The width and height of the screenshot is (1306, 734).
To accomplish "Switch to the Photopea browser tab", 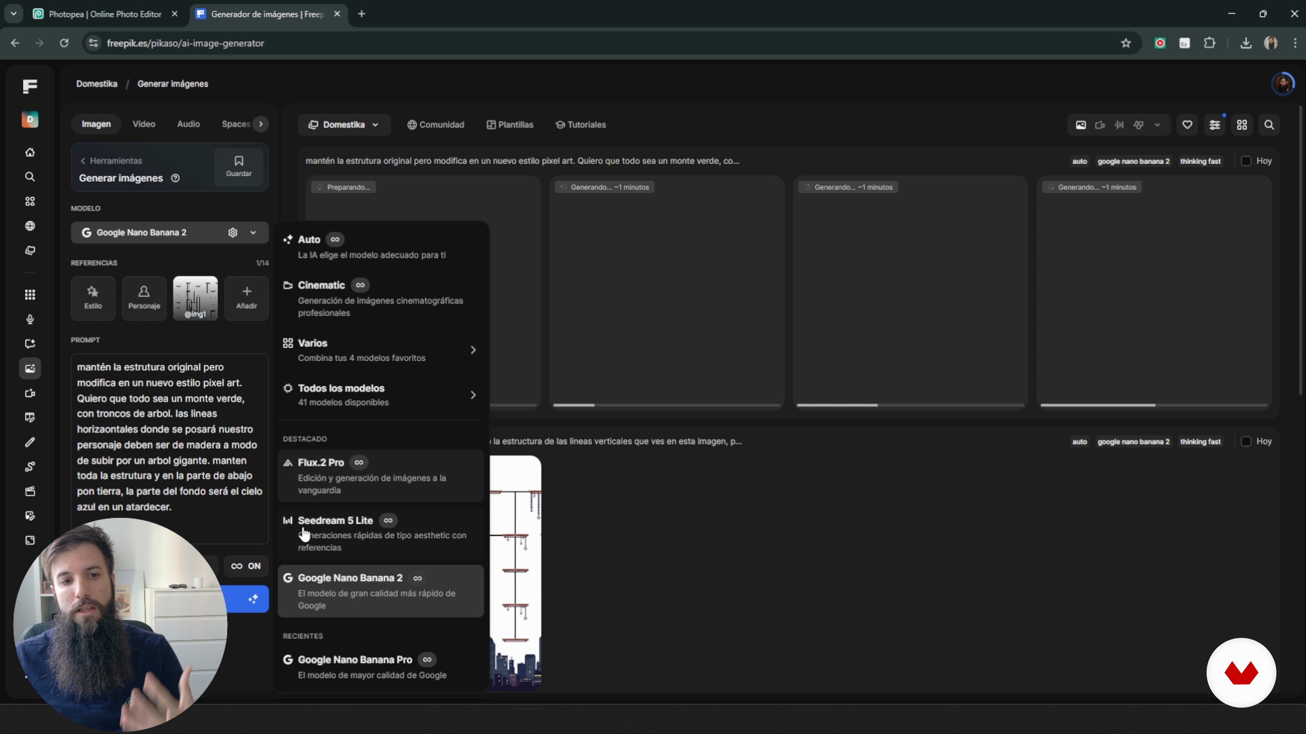I will (x=105, y=14).
